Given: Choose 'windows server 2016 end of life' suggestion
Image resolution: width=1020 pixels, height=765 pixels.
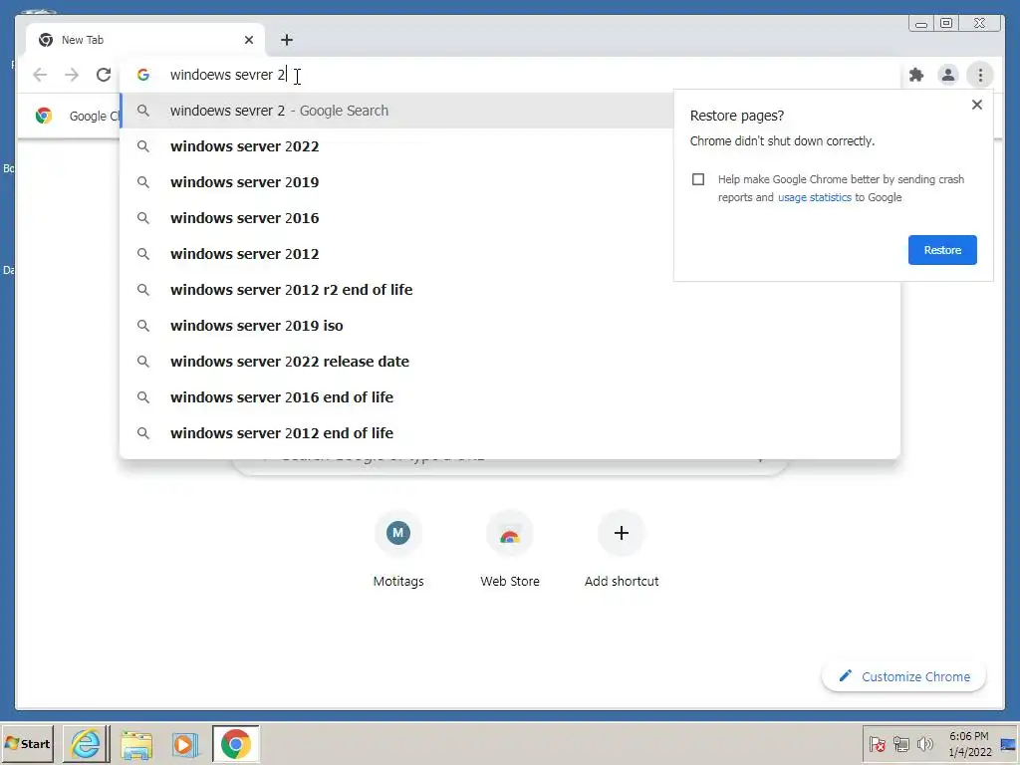Looking at the screenshot, I should click(510, 396).
